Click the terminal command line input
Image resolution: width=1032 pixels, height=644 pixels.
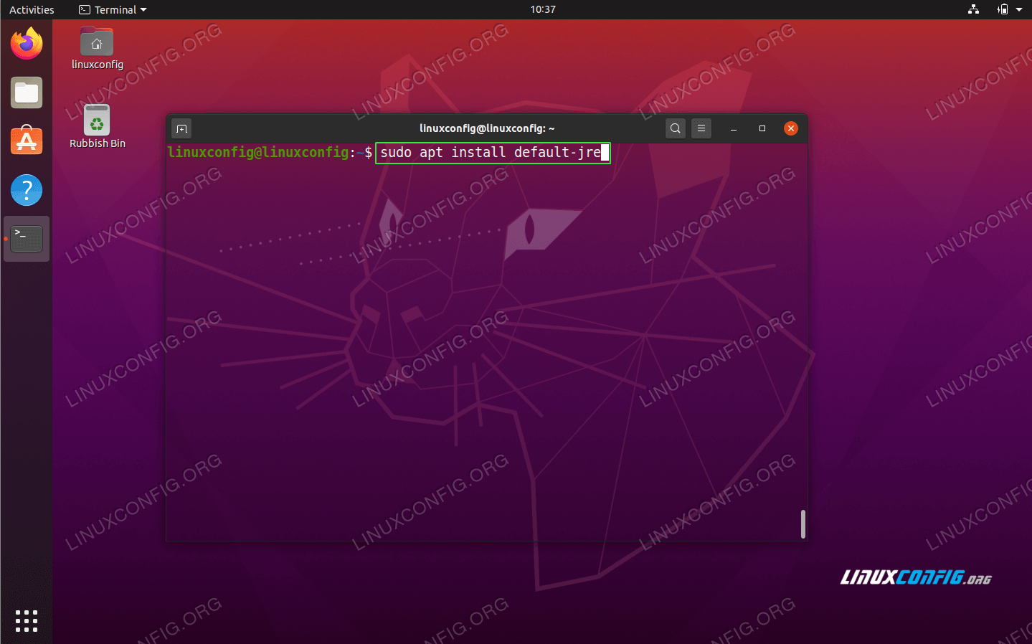[x=493, y=153]
